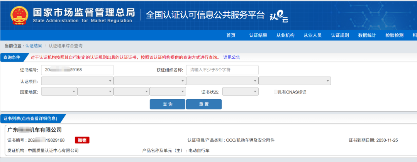Image resolution: width=417 pixels, height=162 pixels.
Task: Expand the third 国家地区 dropdown
Action: (132, 92)
